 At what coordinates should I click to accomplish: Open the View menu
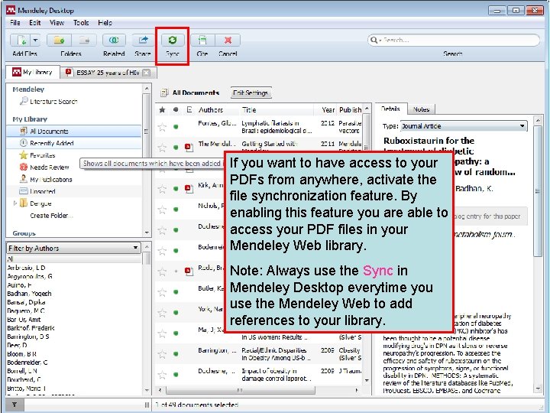pos(57,23)
